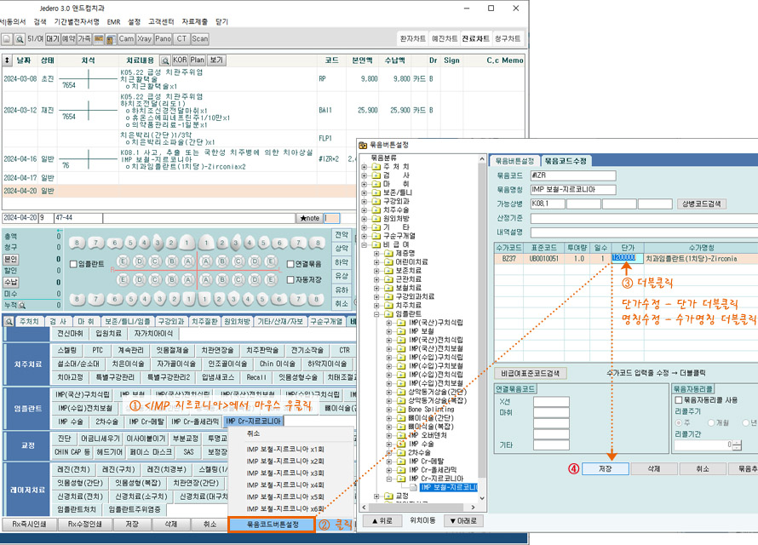
Task: Collapse the 비 급 여 tree node
Action: coord(364,245)
